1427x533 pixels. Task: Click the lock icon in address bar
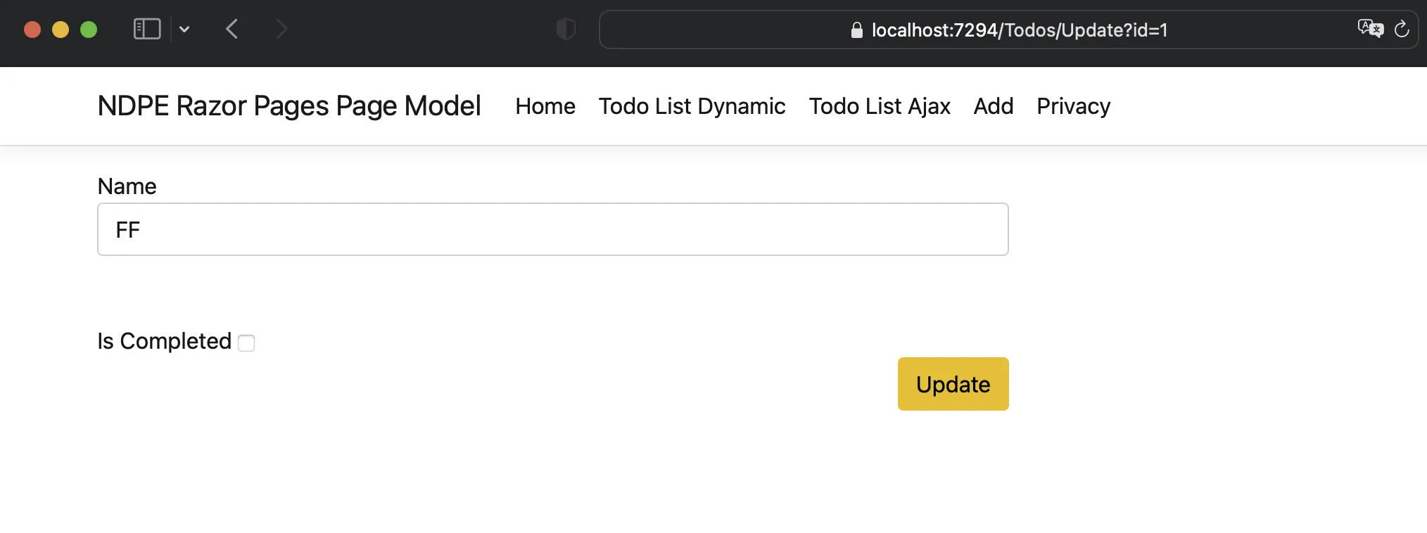(x=856, y=30)
